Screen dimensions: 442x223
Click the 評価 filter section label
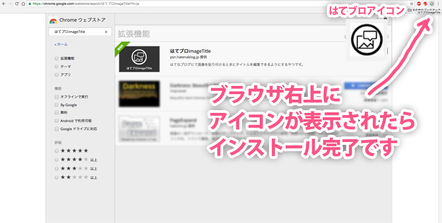[x=58, y=143]
